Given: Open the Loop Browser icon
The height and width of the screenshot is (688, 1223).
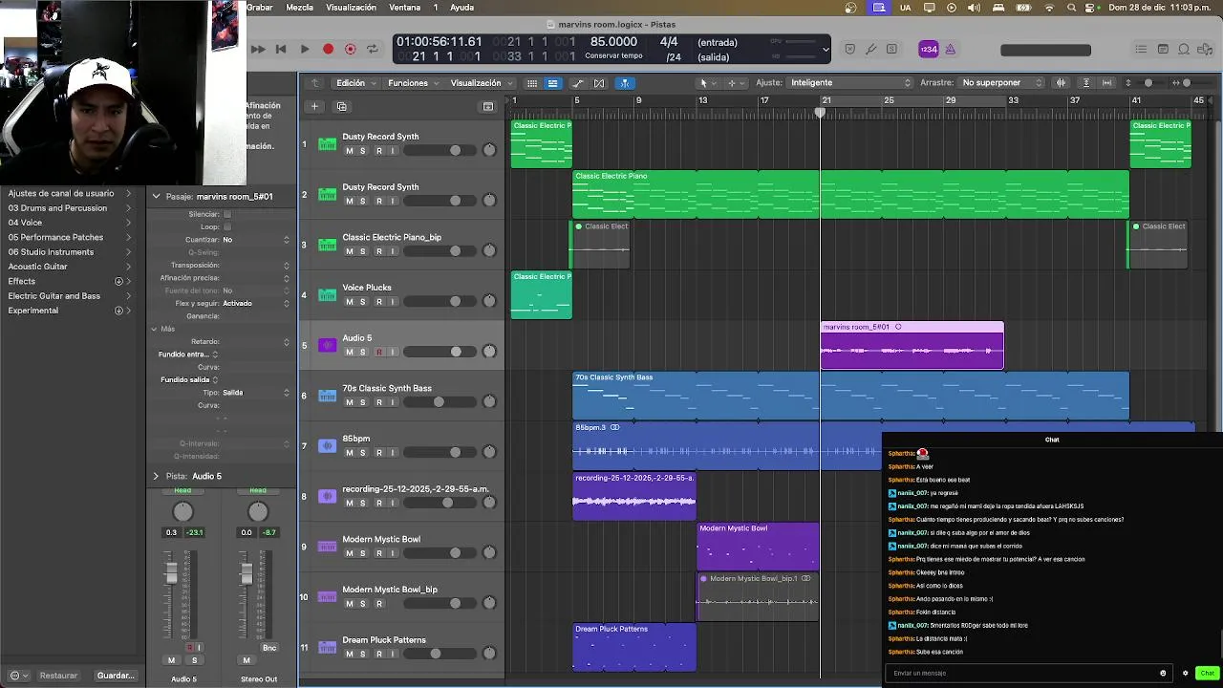Looking at the screenshot, I should click(x=1184, y=49).
